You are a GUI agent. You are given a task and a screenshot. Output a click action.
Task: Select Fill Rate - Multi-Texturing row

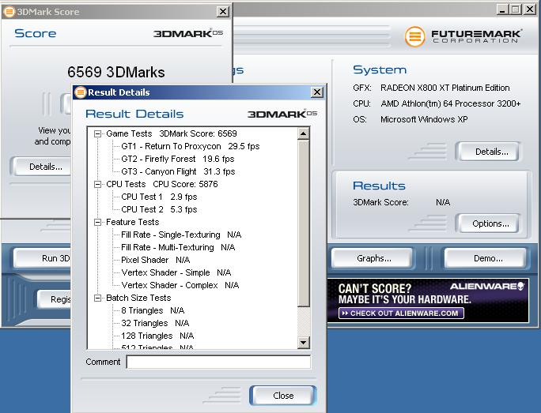pos(178,247)
